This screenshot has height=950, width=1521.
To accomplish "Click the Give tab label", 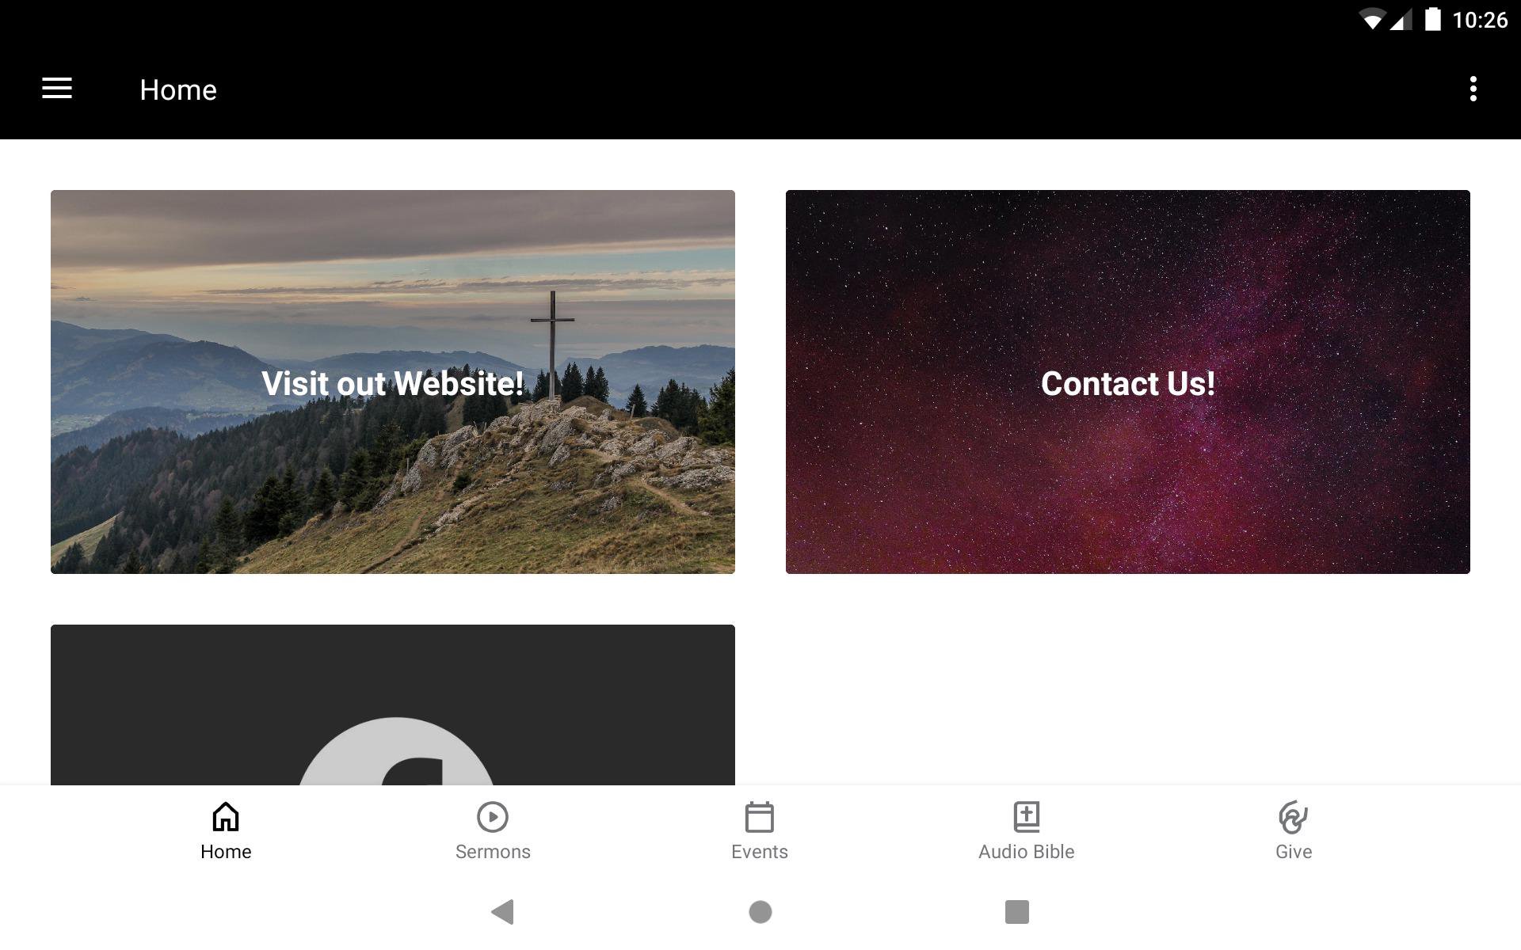I will [1294, 852].
